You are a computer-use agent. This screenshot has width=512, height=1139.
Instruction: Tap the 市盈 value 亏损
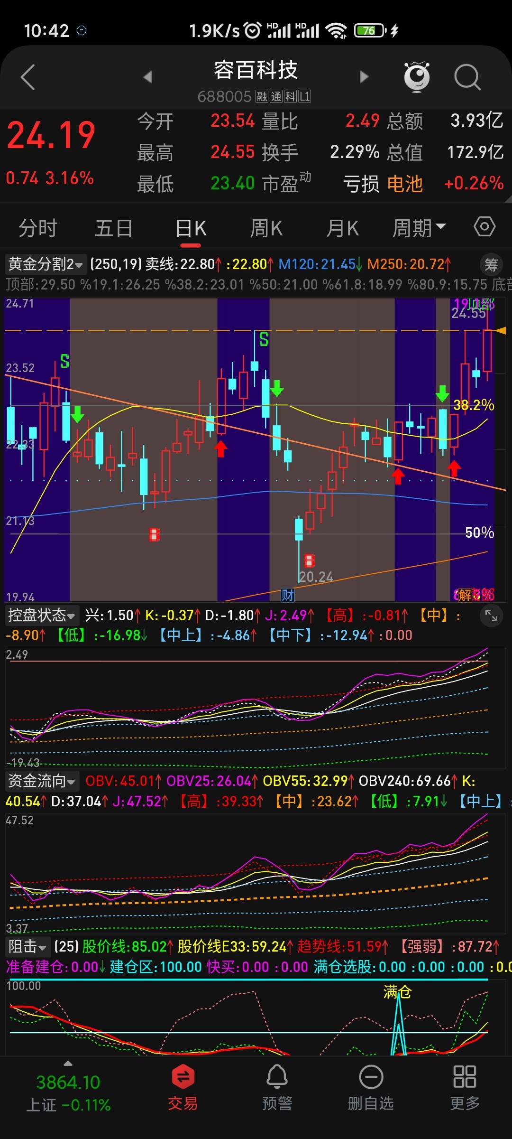361,184
